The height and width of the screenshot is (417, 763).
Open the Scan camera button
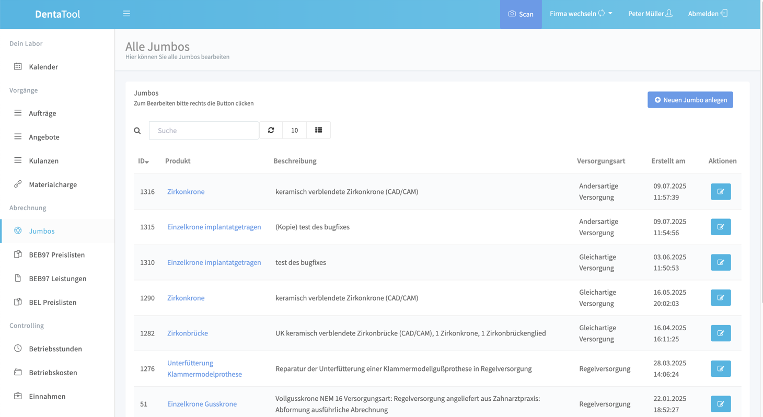click(521, 14)
